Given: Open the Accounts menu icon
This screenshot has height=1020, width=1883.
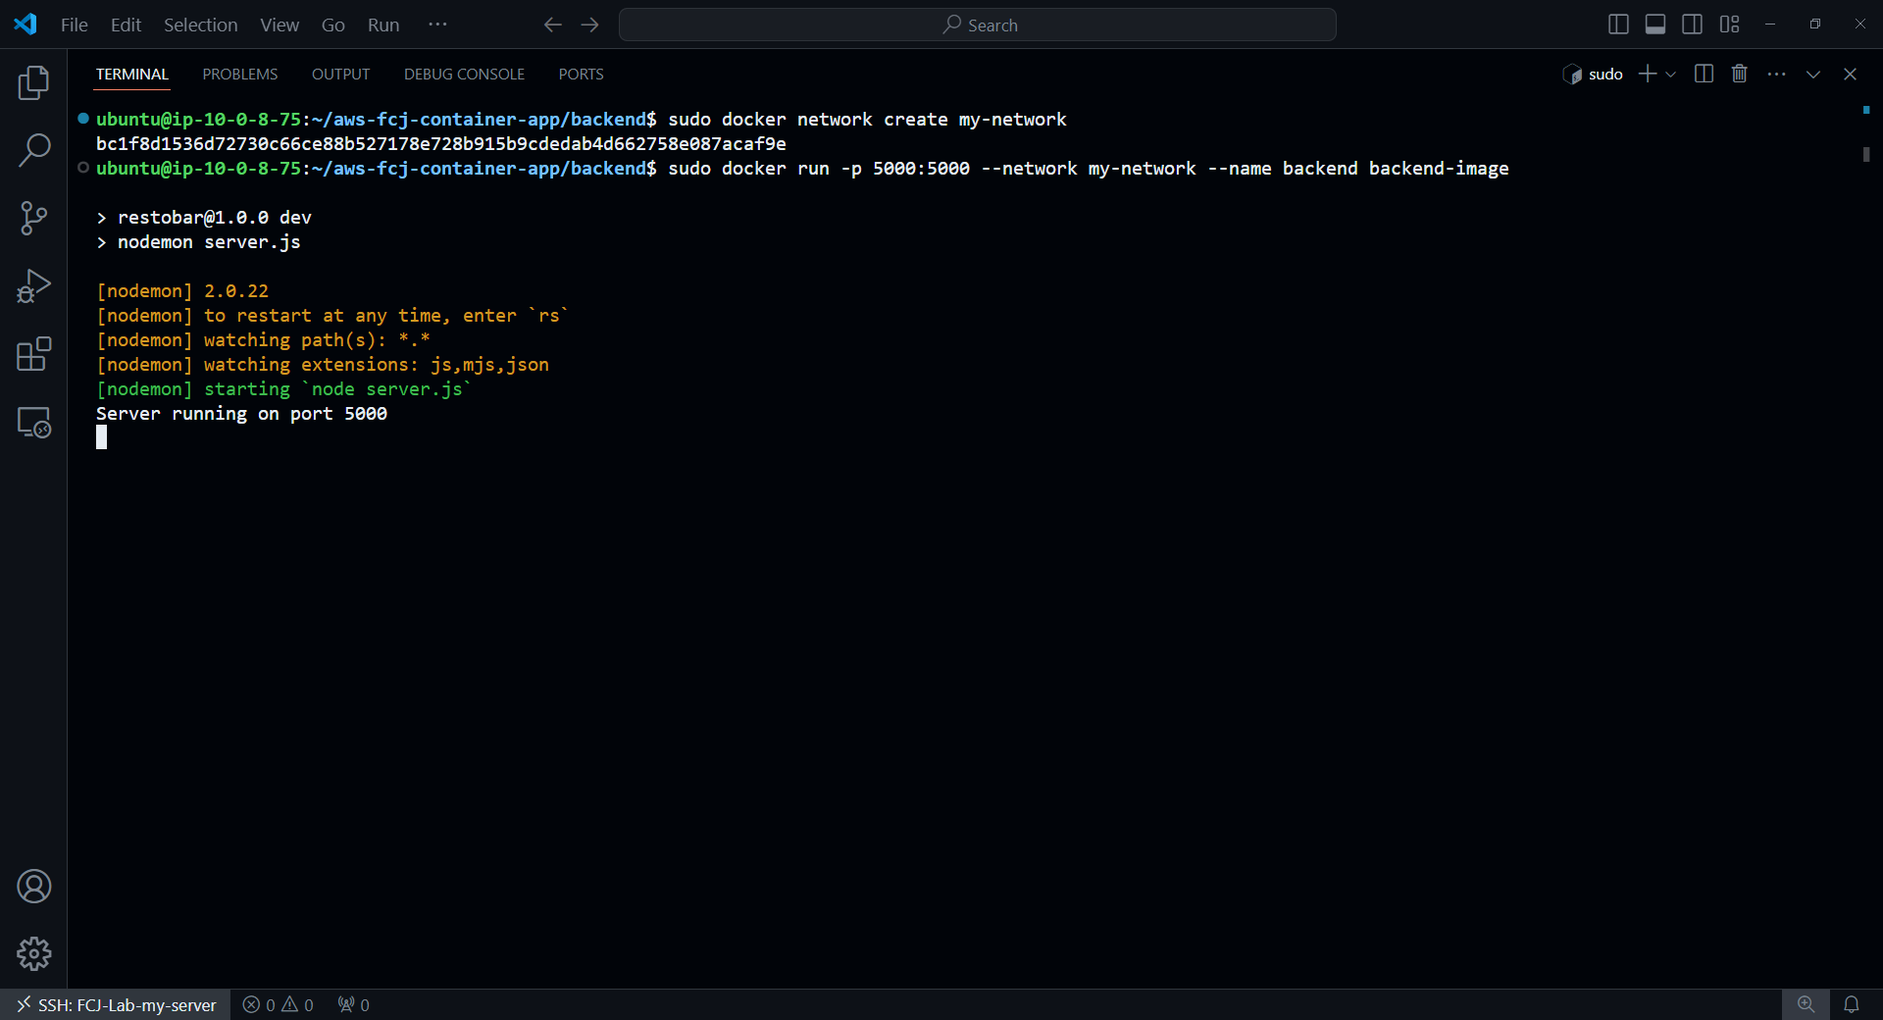Looking at the screenshot, I should click(33, 887).
